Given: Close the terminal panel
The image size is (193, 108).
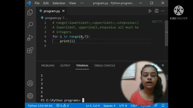Looking at the screenshot, I should click(163, 65).
